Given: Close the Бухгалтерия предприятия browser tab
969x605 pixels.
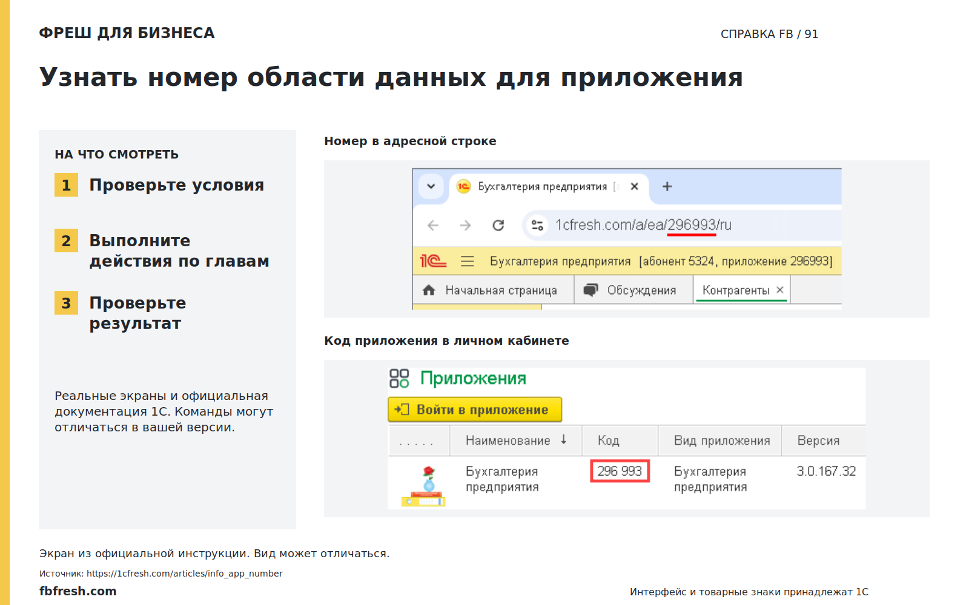Looking at the screenshot, I should coord(634,186).
